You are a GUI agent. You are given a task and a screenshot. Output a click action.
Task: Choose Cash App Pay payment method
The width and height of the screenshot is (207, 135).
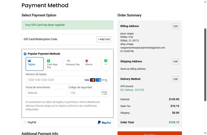click(54, 64)
